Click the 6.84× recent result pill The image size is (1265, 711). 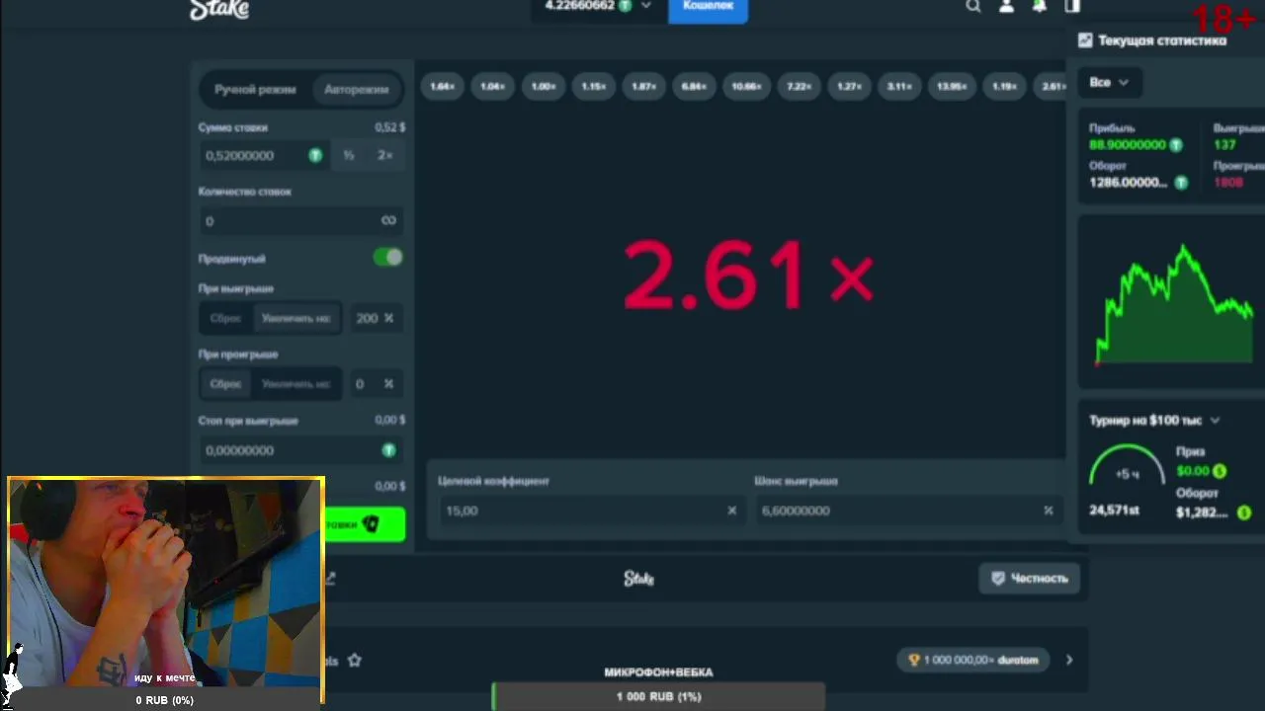[x=694, y=87]
